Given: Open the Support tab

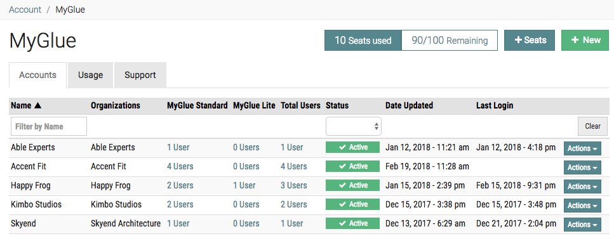Looking at the screenshot, I should (140, 75).
